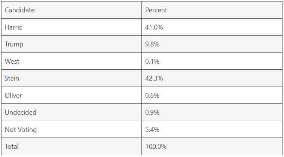Click the 41.0% value for Harris
Screen dimensions: 284x157
154,27
